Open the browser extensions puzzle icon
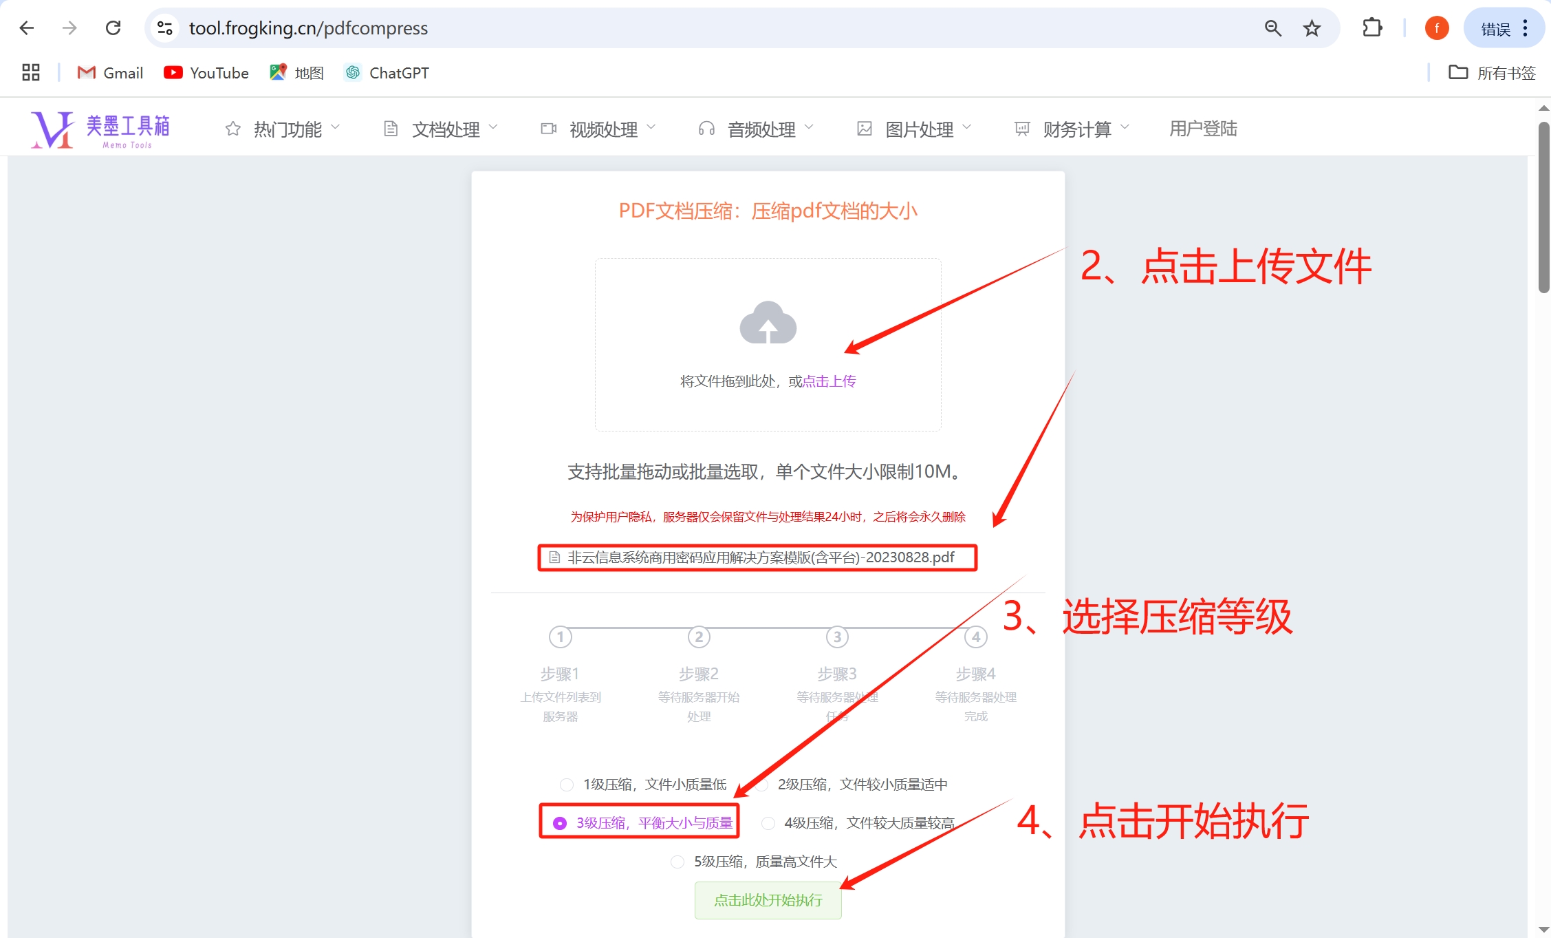 click(x=1371, y=28)
